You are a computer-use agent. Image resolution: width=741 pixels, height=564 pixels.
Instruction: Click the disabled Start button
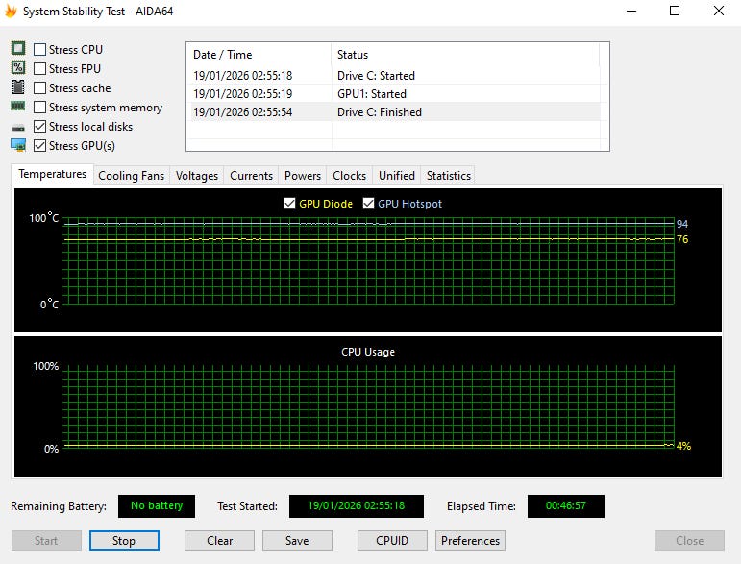(x=46, y=540)
